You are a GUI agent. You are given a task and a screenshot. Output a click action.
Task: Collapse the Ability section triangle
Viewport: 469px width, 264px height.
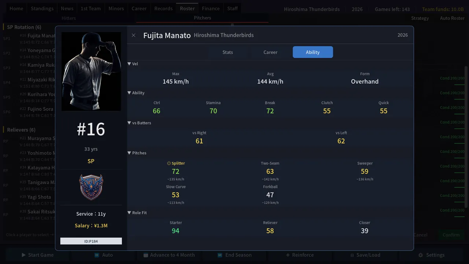click(x=129, y=93)
